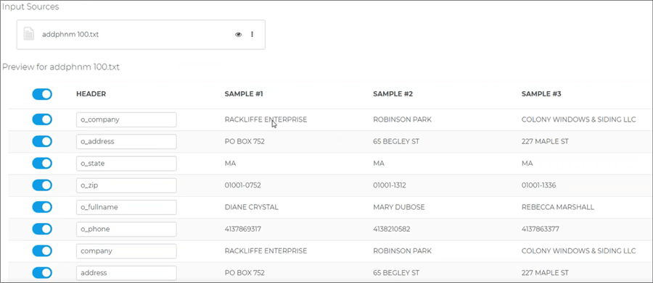Click the Input Sources heading
Viewport: 653px width, 283px height.
(30, 7)
